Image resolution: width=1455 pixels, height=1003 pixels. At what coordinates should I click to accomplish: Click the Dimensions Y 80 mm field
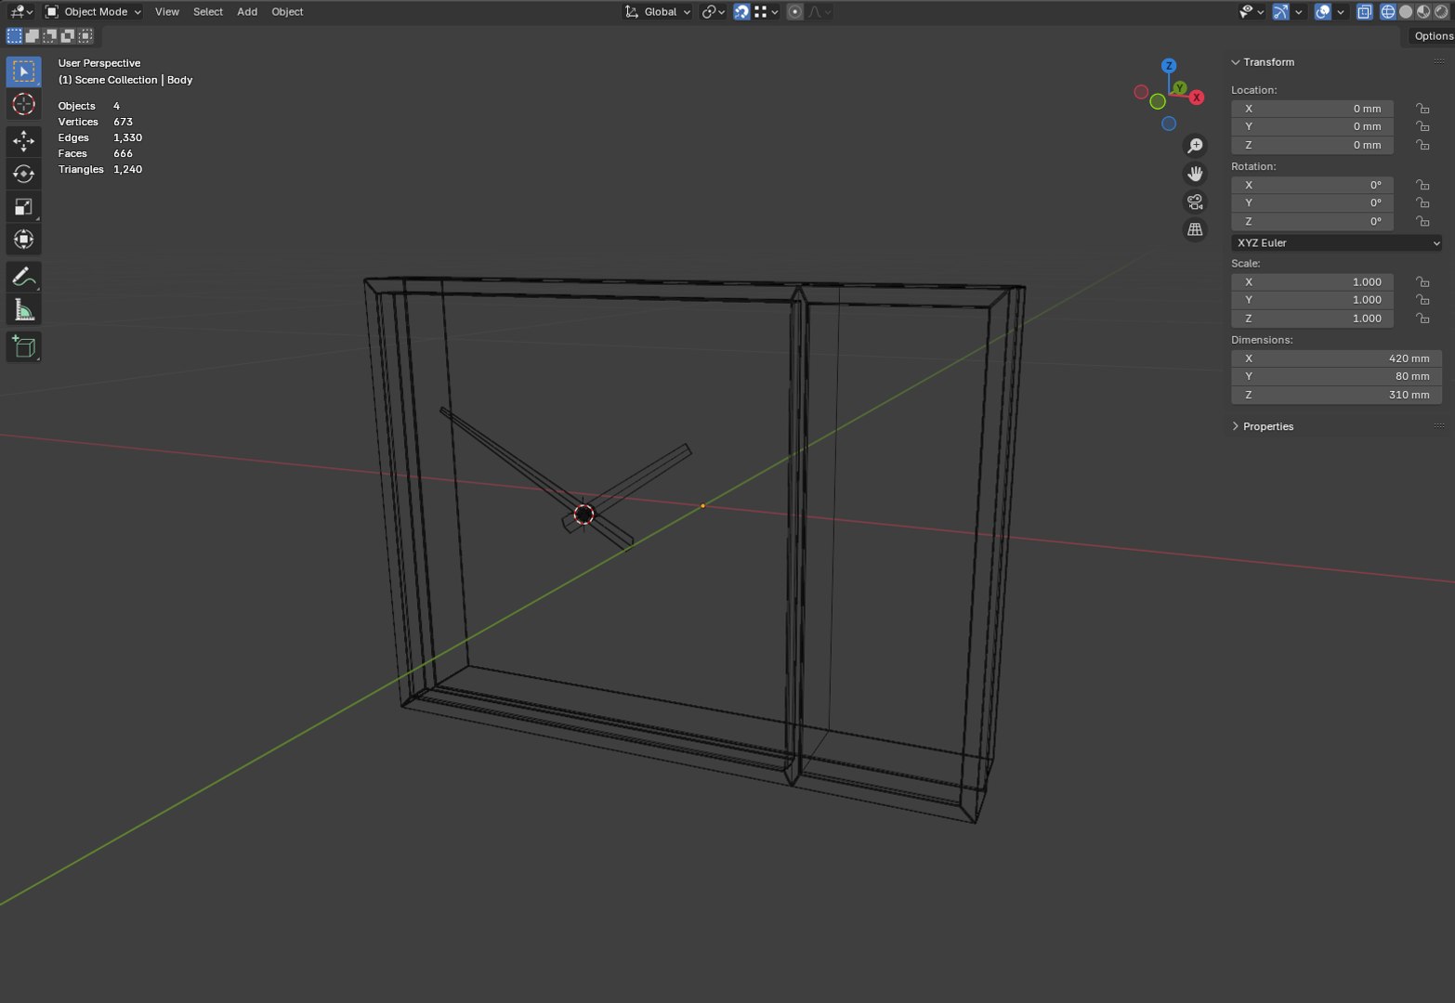pyautogui.click(x=1336, y=376)
